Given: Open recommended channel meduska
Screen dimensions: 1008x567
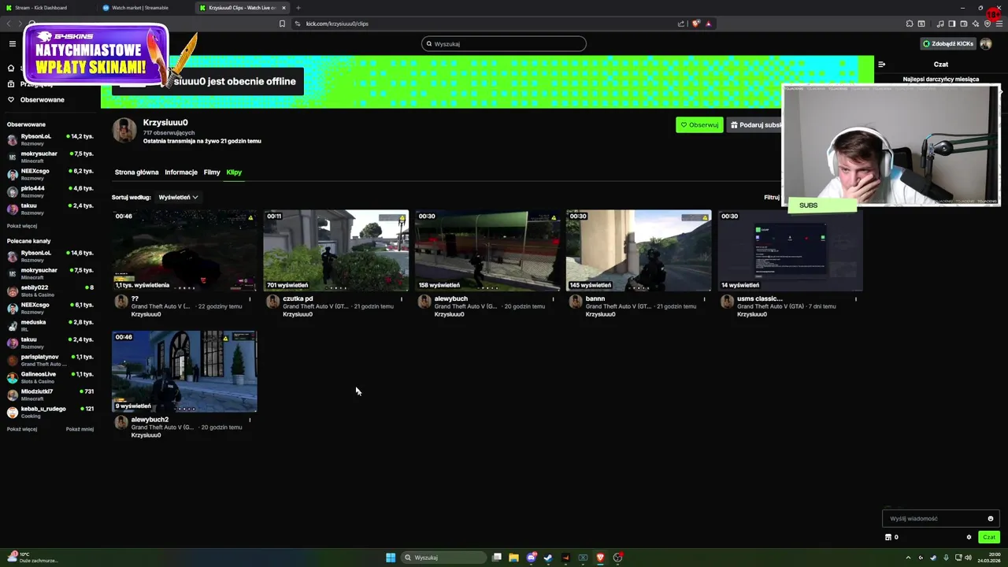Looking at the screenshot, I should pos(50,325).
